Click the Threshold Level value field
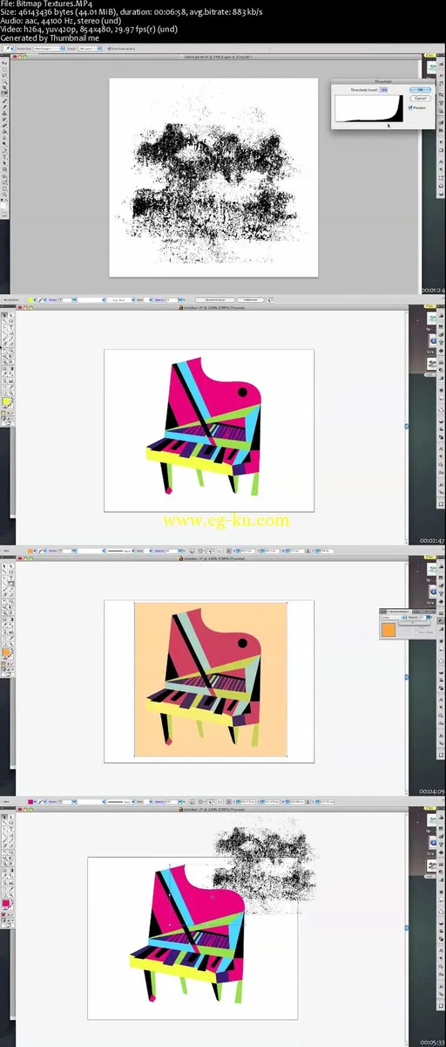446x1047 pixels. tap(384, 90)
